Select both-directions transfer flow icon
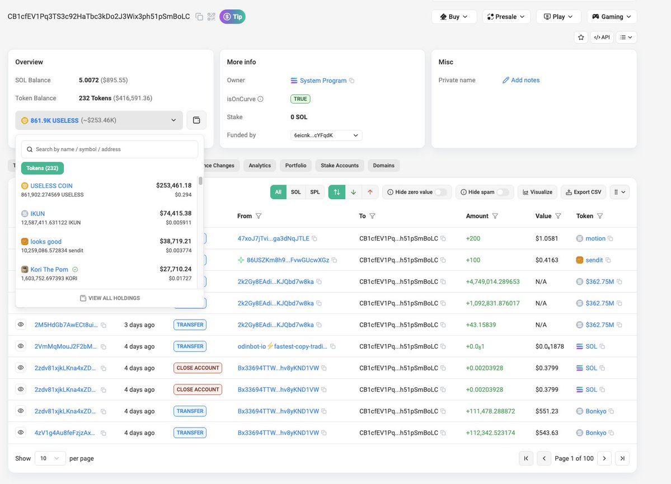 [x=337, y=192]
